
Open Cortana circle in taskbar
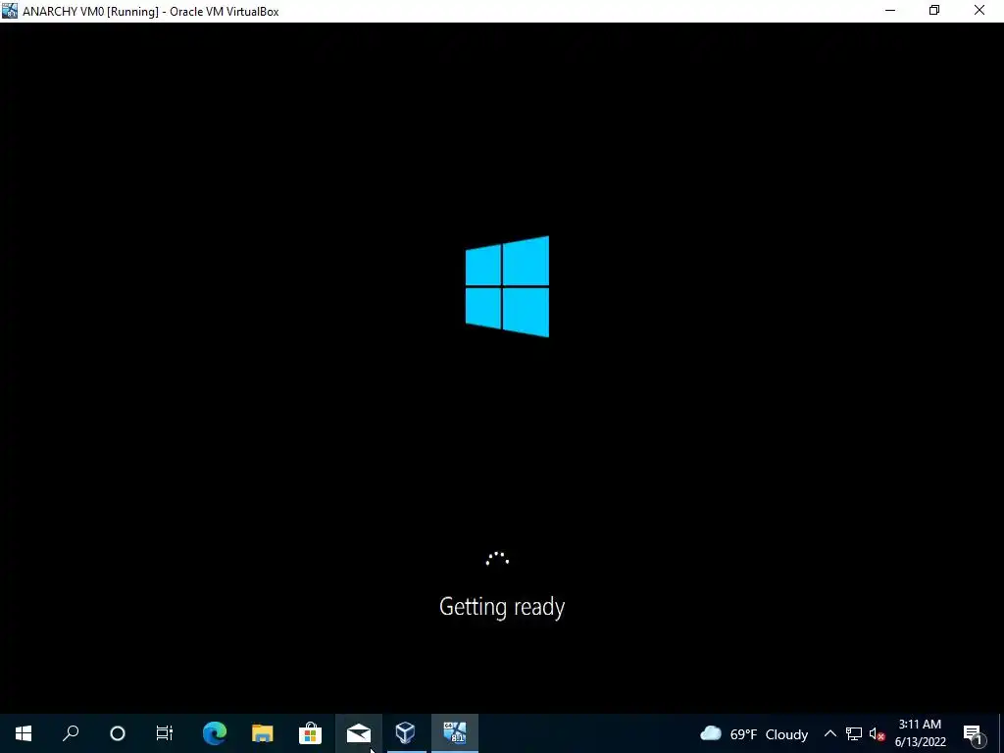pyautogui.click(x=118, y=733)
